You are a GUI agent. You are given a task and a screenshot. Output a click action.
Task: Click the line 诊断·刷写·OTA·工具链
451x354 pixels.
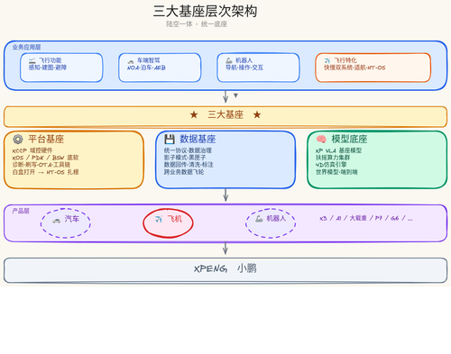[41, 165]
